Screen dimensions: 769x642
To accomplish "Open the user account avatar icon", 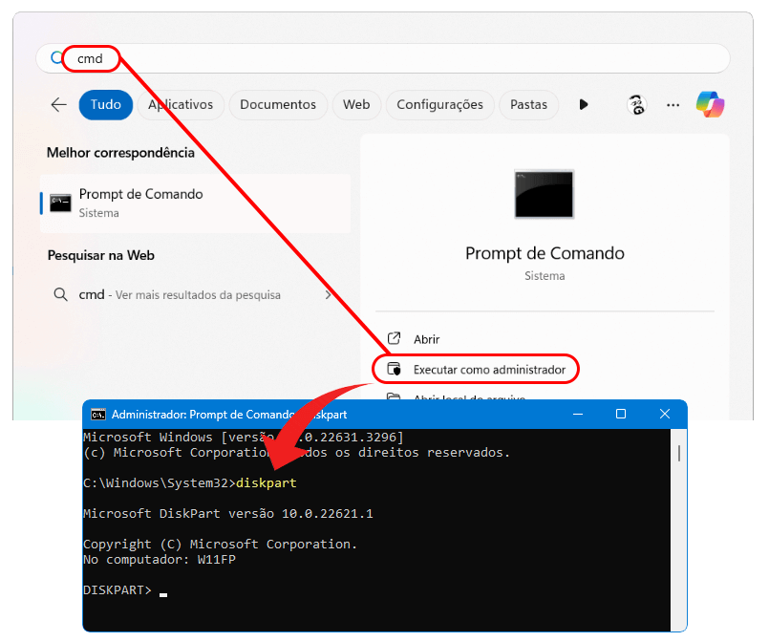I will [636, 104].
